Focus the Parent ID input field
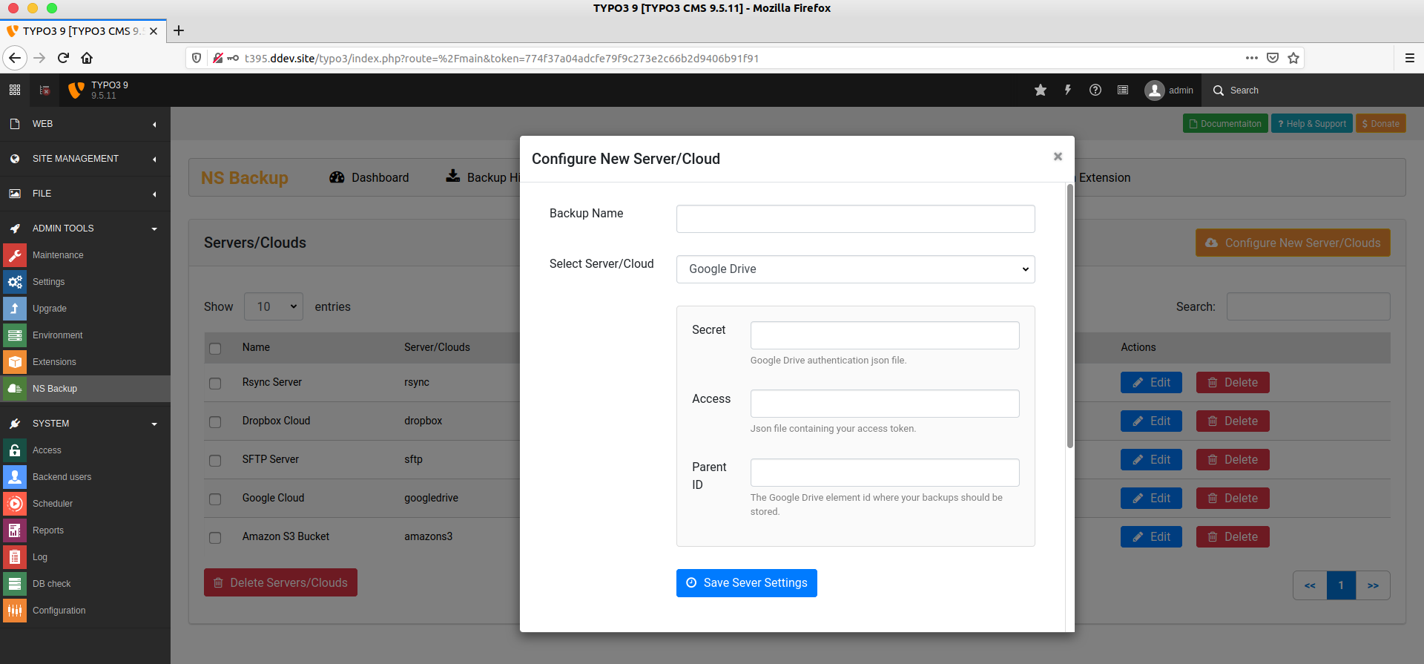The image size is (1424, 664). coord(885,473)
